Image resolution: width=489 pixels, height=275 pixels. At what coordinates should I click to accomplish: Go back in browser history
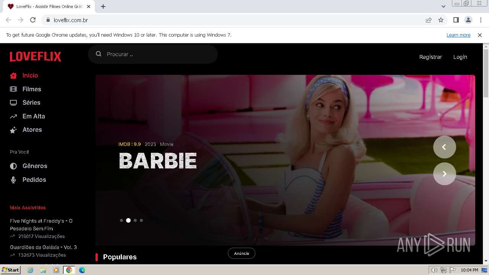pos(8,20)
